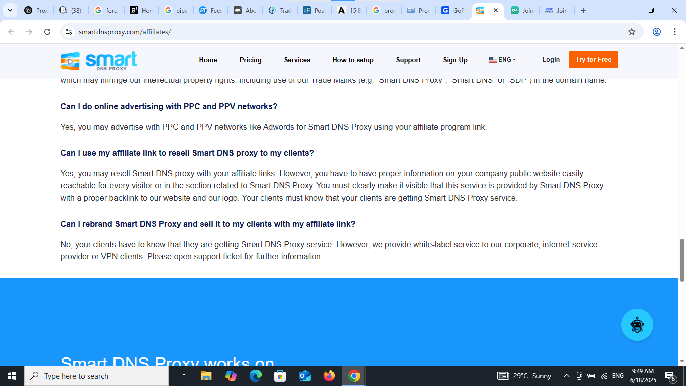Switch to the '(38)' tab

pos(71,10)
